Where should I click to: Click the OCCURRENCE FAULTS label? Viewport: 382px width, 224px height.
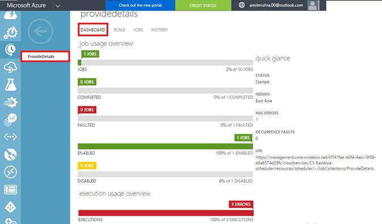[x=275, y=132]
